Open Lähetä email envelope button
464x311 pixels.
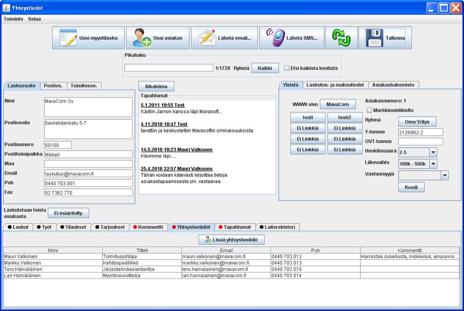(224, 38)
